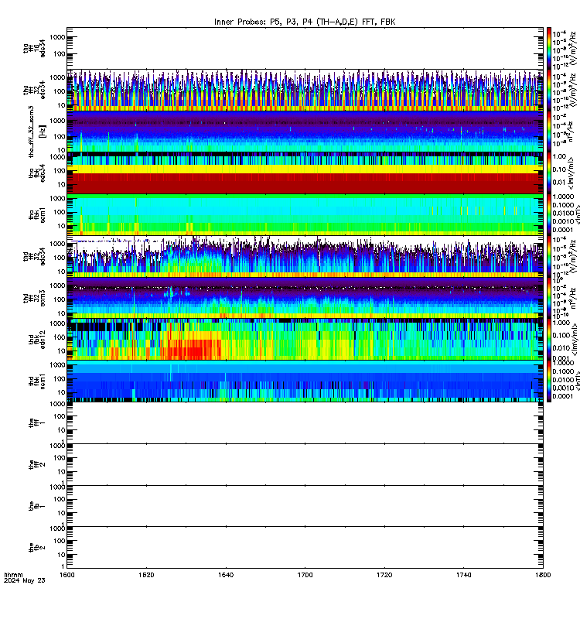
Task: Open the tha fbk scm1 spectrogram panel
Action: point(305,215)
